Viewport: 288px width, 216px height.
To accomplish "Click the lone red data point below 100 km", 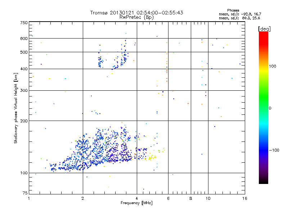I will pyautogui.click(x=87, y=177).
